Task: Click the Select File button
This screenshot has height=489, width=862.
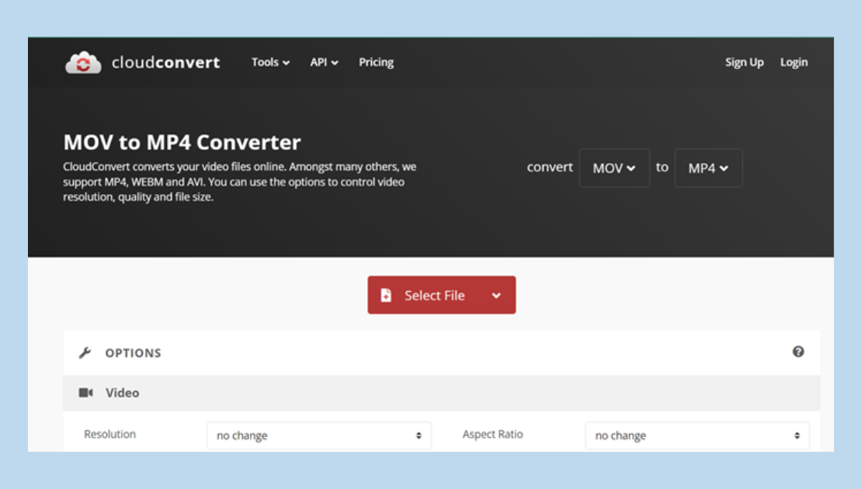Action: 441,295
